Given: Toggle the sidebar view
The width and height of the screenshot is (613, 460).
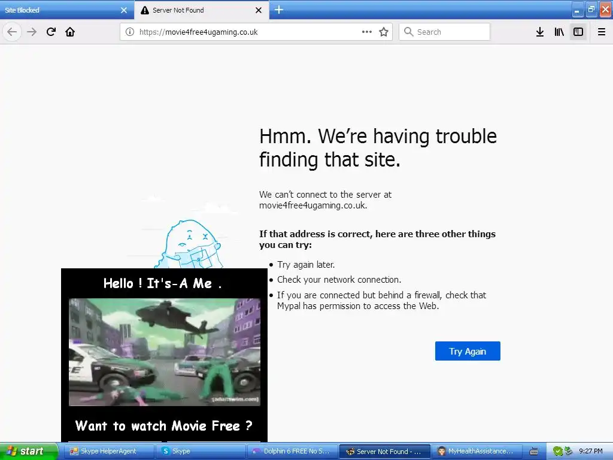Looking at the screenshot, I should pos(578,32).
